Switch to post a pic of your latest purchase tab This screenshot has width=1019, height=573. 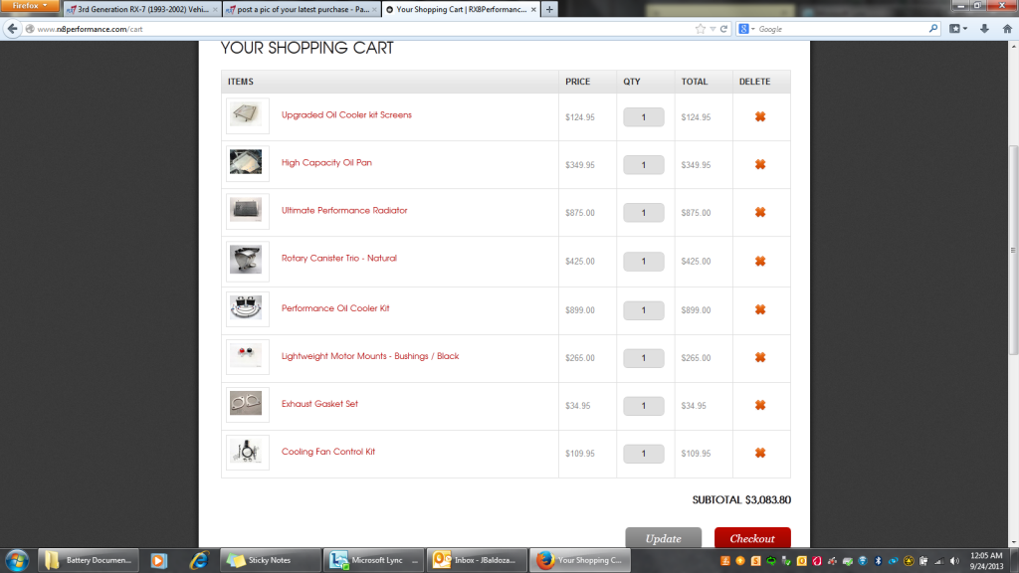click(302, 9)
